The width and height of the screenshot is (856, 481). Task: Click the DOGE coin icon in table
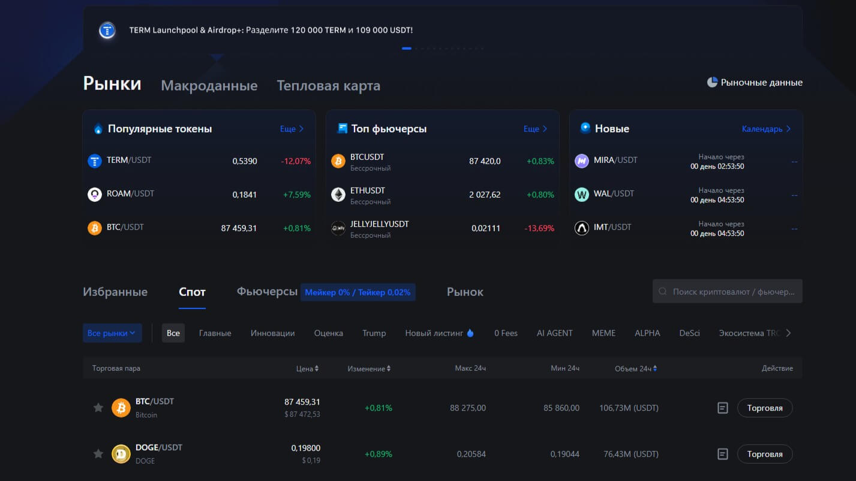(x=121, y=454)
